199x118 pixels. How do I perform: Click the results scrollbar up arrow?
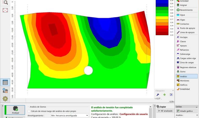pos(151,107)
